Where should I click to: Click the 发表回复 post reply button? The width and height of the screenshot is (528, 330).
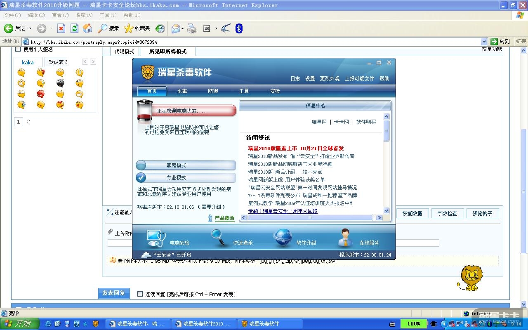click(114, 293)
